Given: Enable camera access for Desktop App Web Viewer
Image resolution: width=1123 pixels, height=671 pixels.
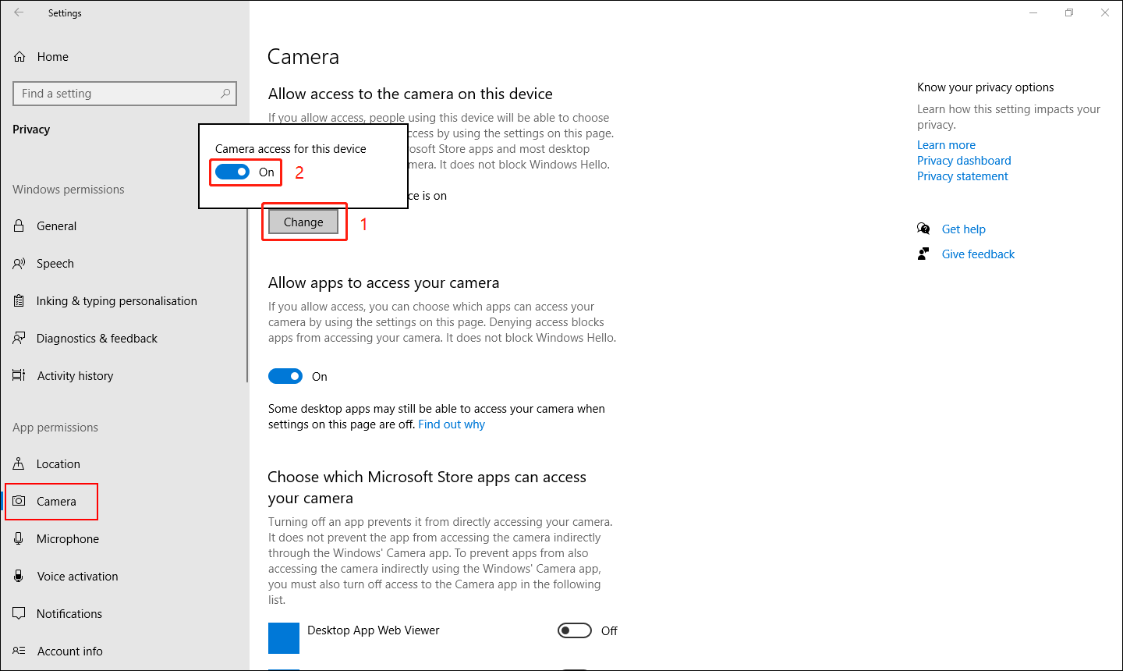Looking at the screenshot, I should (x=575, y=630).
